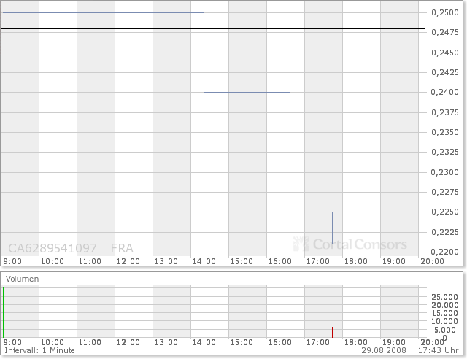Click 12:00 on the price chart time axis
This screenshot has width=467, height=359.
pos(128,261)
